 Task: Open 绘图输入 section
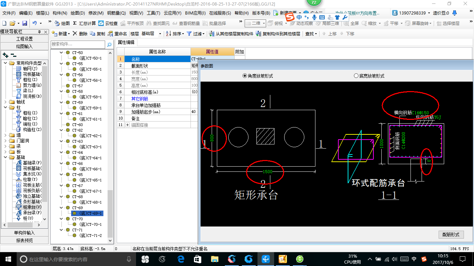tap(25, 46)
